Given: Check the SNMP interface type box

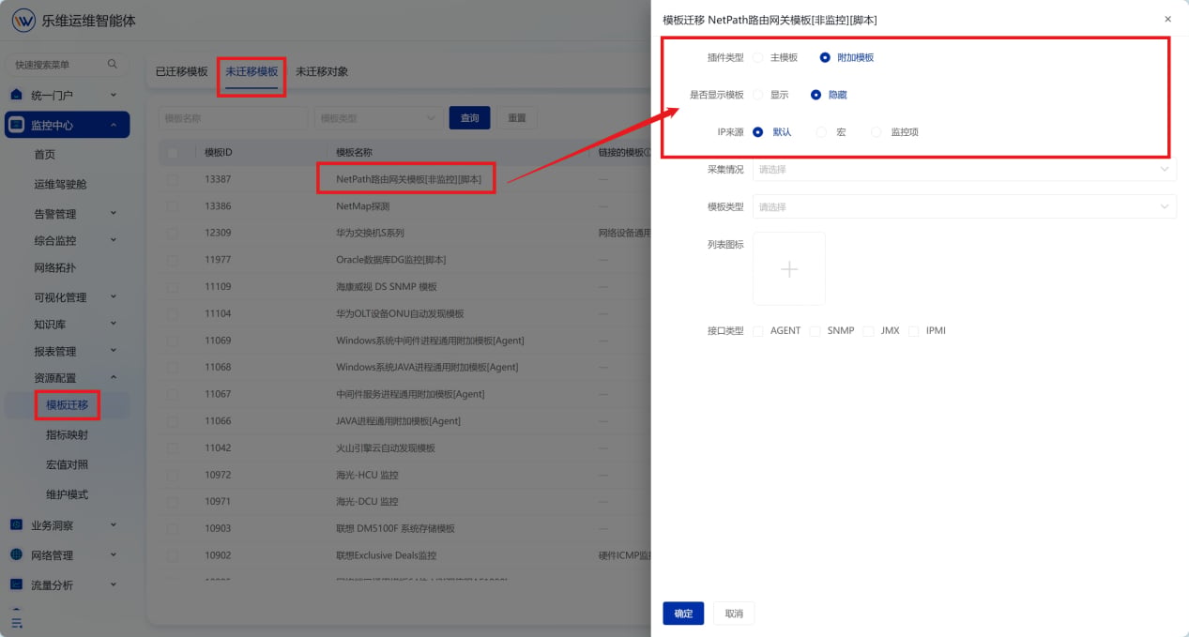Looking at the screenshot, I should pyautogui.click(x=816, y=331).
